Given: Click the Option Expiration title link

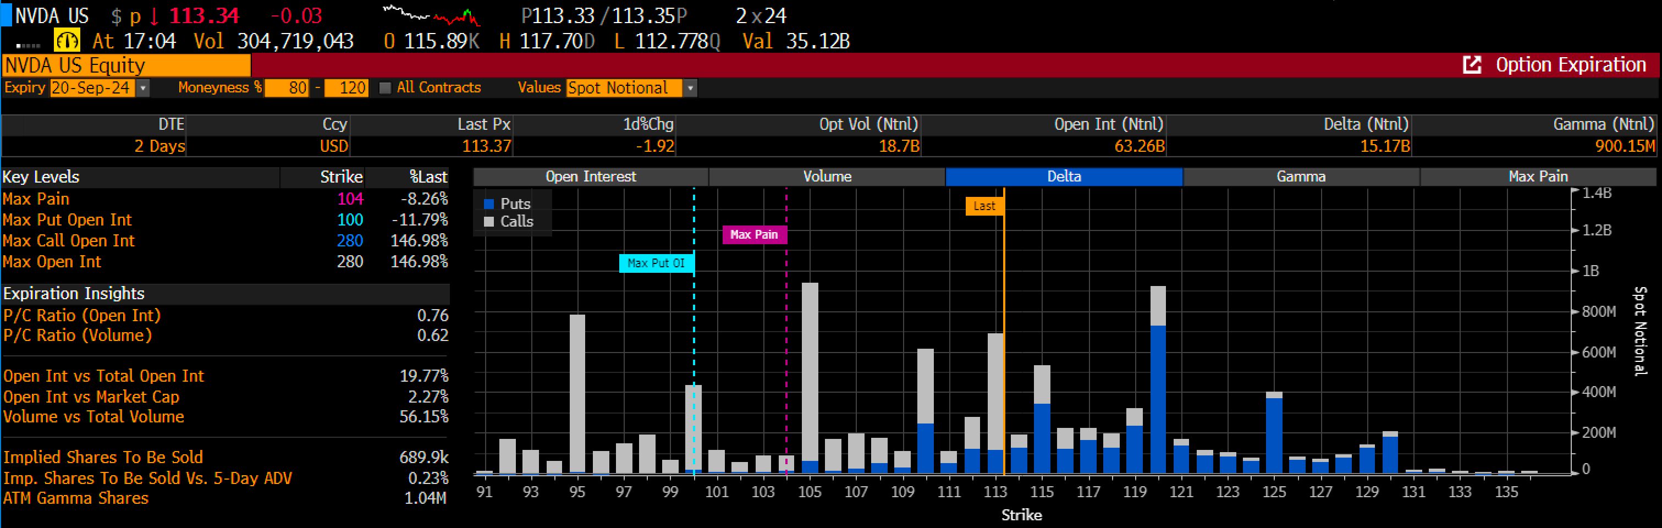Looking at the screenshot, I should pos(1570,64).
